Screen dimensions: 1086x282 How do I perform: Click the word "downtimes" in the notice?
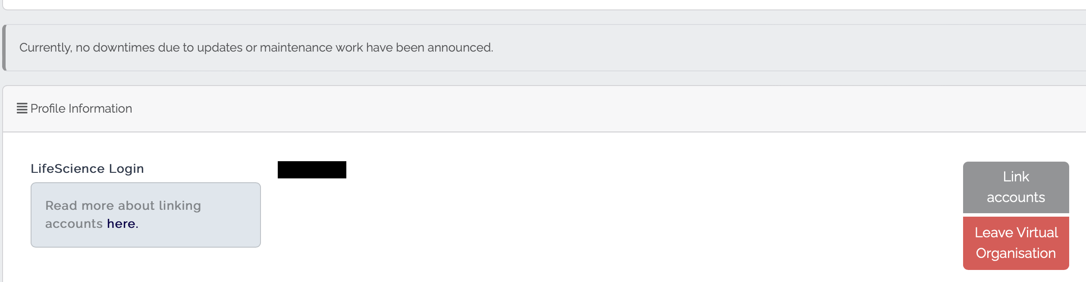coord(124,47)
